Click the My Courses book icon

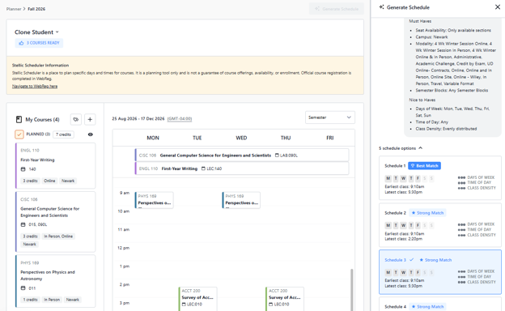pos(19,120)
